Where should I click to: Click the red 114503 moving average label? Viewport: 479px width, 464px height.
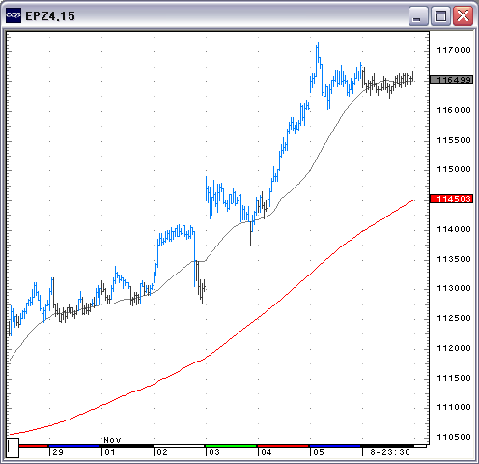click(451, 199)
